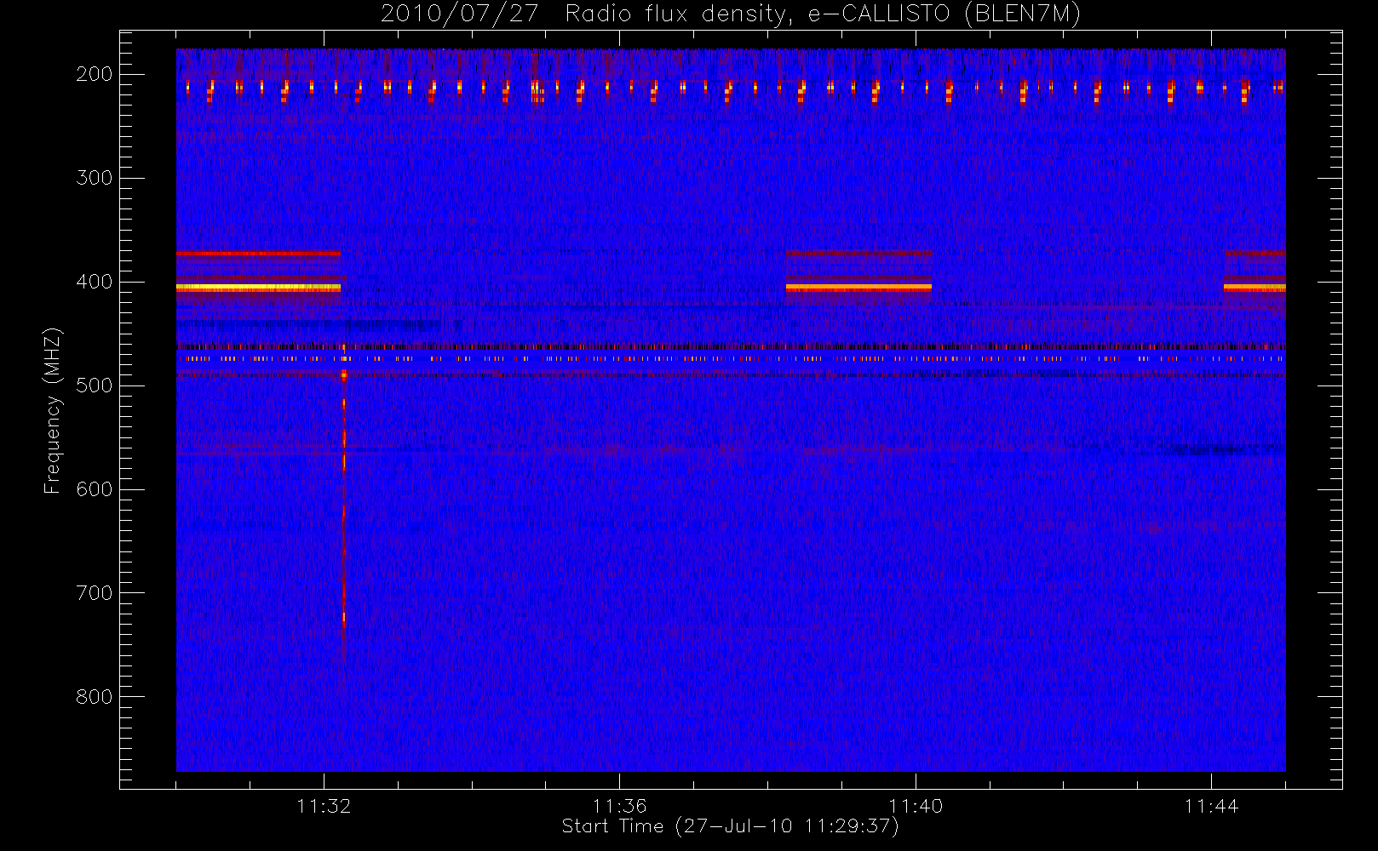Viewport: 1378px width, 851px height.
Task: Click the plot title "Radio flux density, e-CALLISTO (BLEN7M)"
Action: pyautogui.click(x=823, y=14)
